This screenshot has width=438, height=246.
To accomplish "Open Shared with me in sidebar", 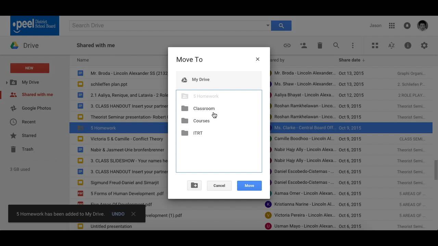I will [x=37, y=95].
